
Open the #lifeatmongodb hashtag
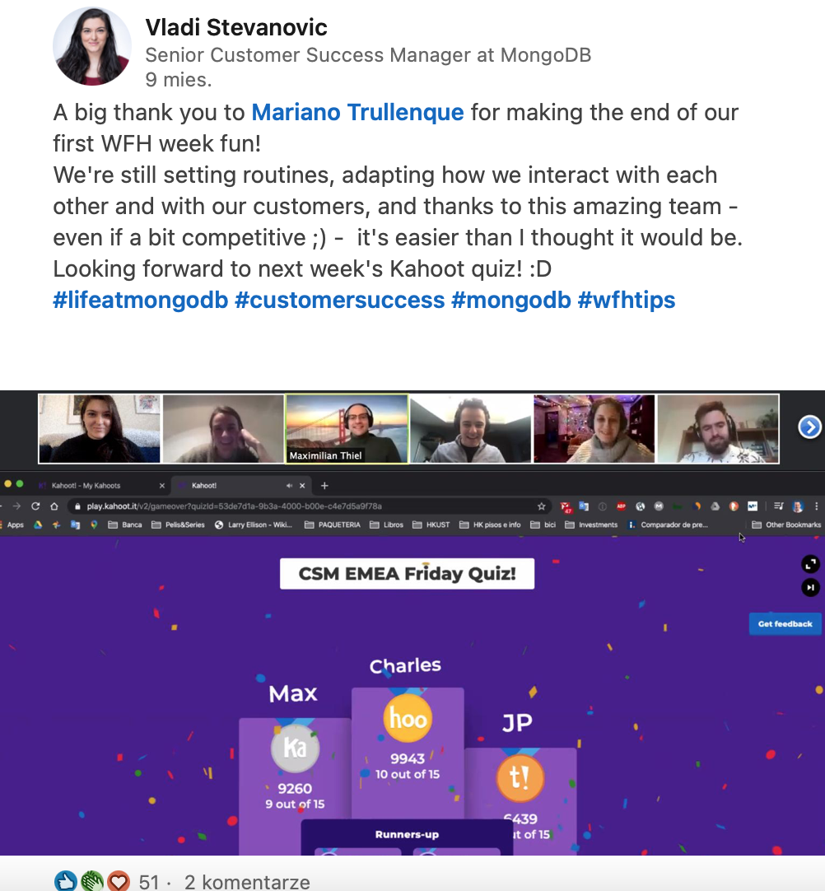(140, 300)
